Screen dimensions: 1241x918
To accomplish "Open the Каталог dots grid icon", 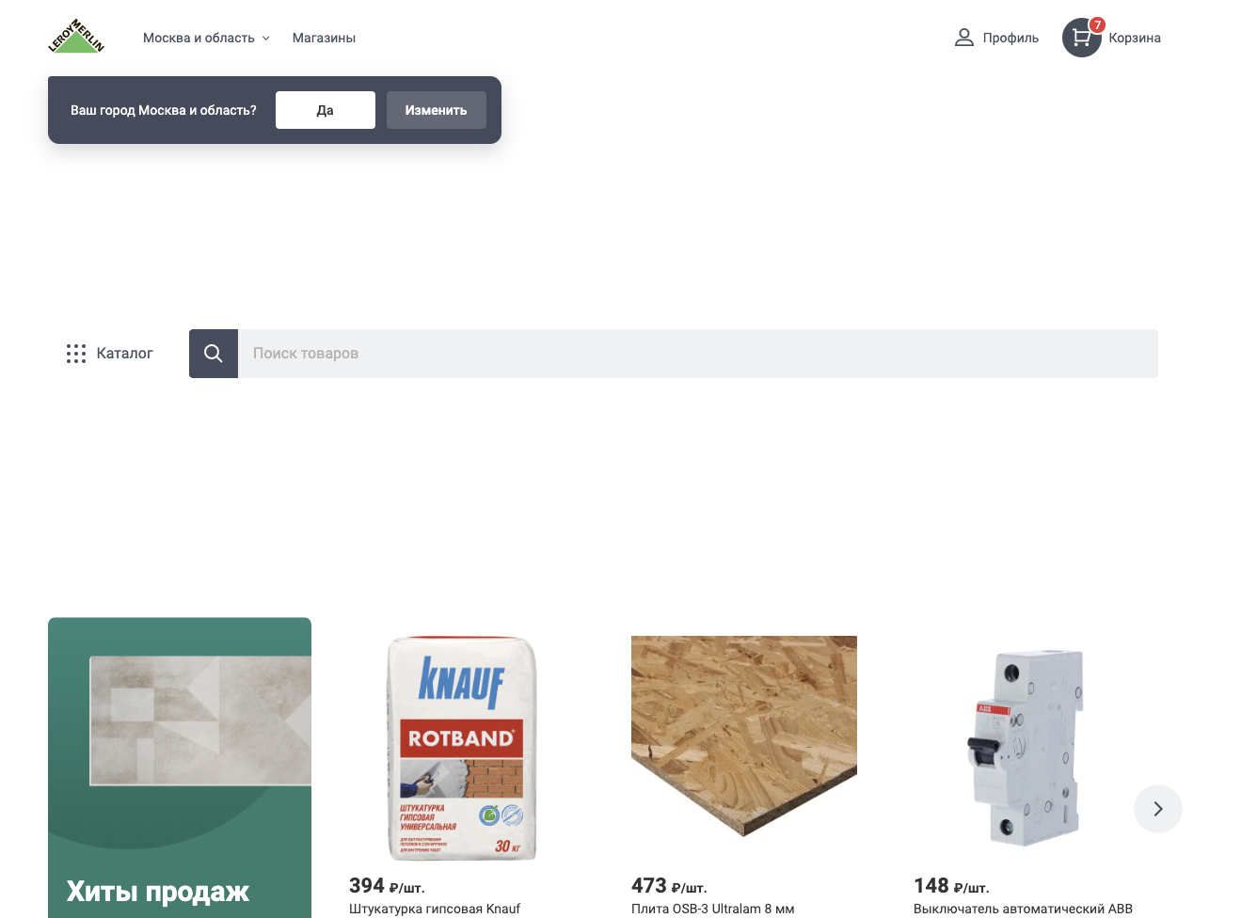I will click(x=76, y=354).
